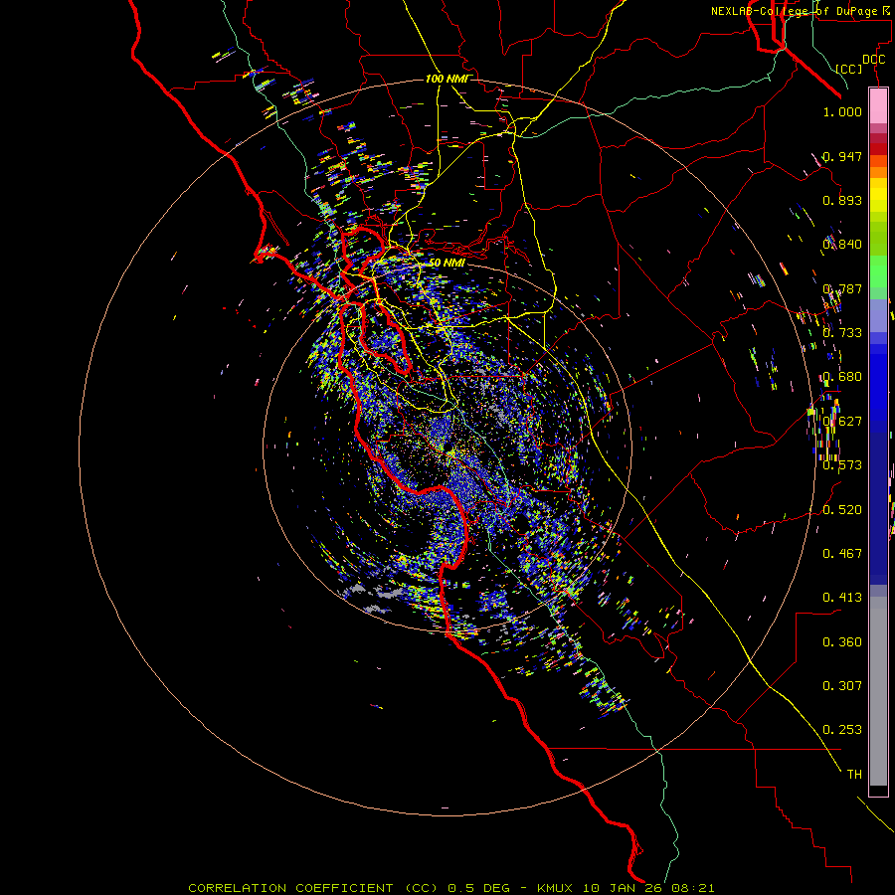Pick the bright green band of color scale
Screen dimensions: 895x895
pyautogui.click(x=878, y=271)
